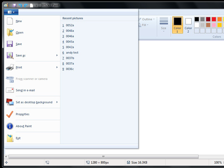Open recent picture 0046a

[99, 36]
